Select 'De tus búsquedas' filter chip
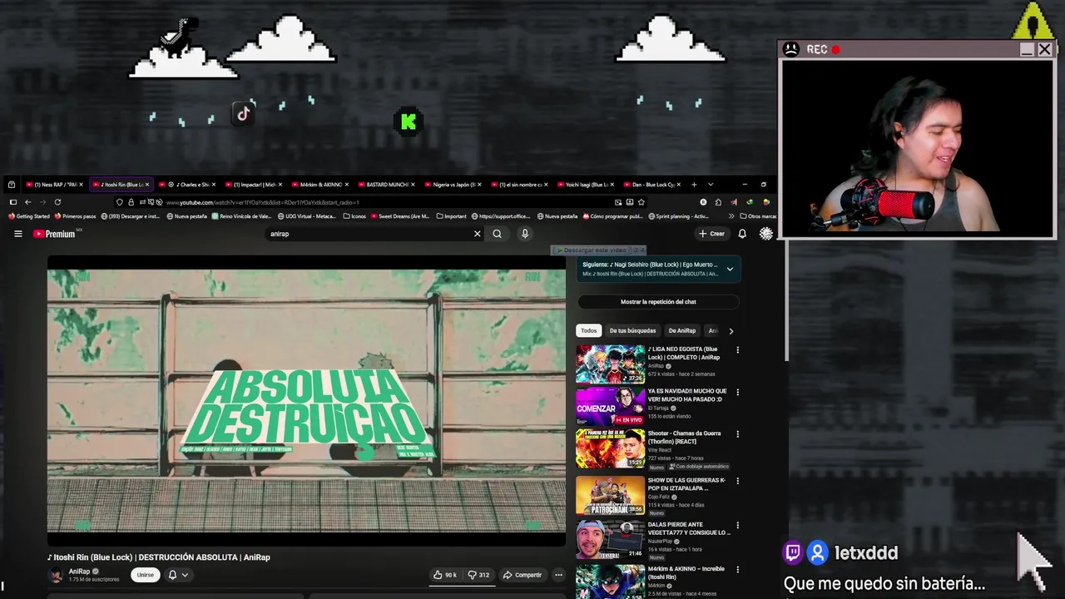Screen dimensions: 1065x599 point(632,331)
